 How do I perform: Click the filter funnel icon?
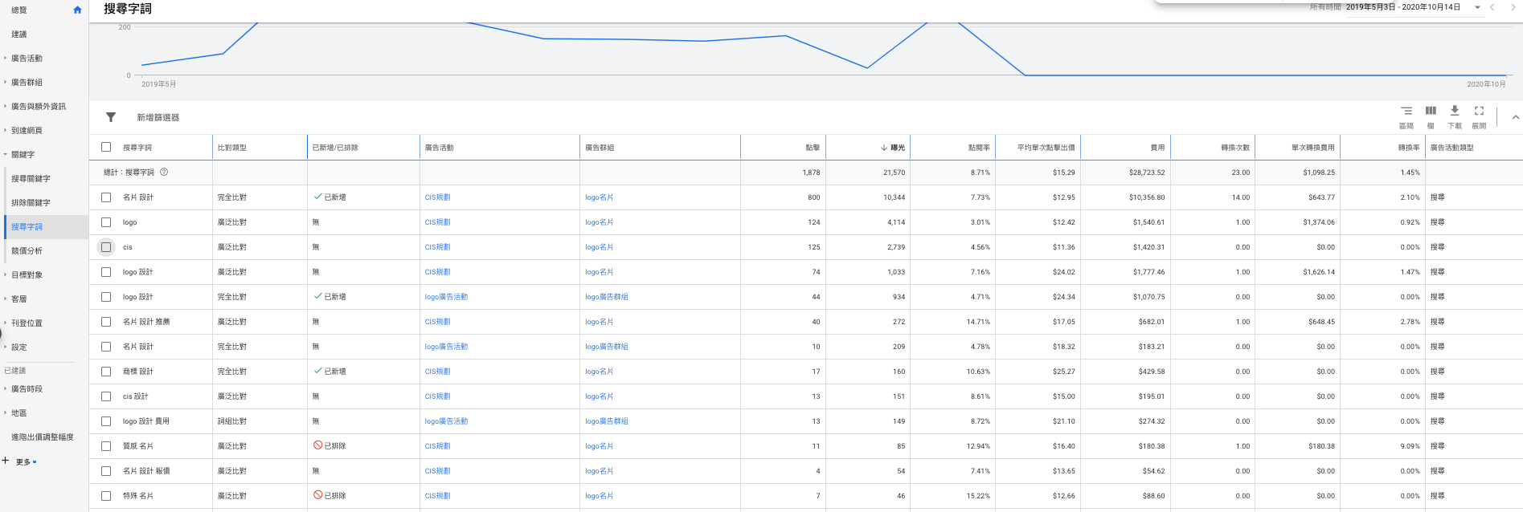click(111, 117)
